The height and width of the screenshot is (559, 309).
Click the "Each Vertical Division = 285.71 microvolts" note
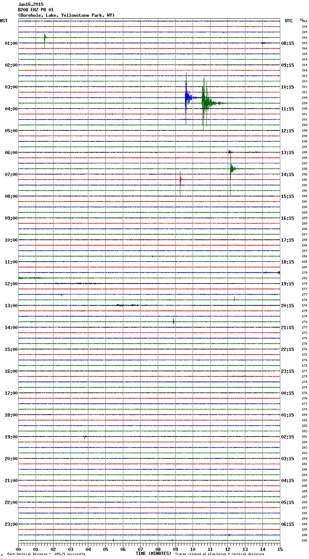(46, 554)
